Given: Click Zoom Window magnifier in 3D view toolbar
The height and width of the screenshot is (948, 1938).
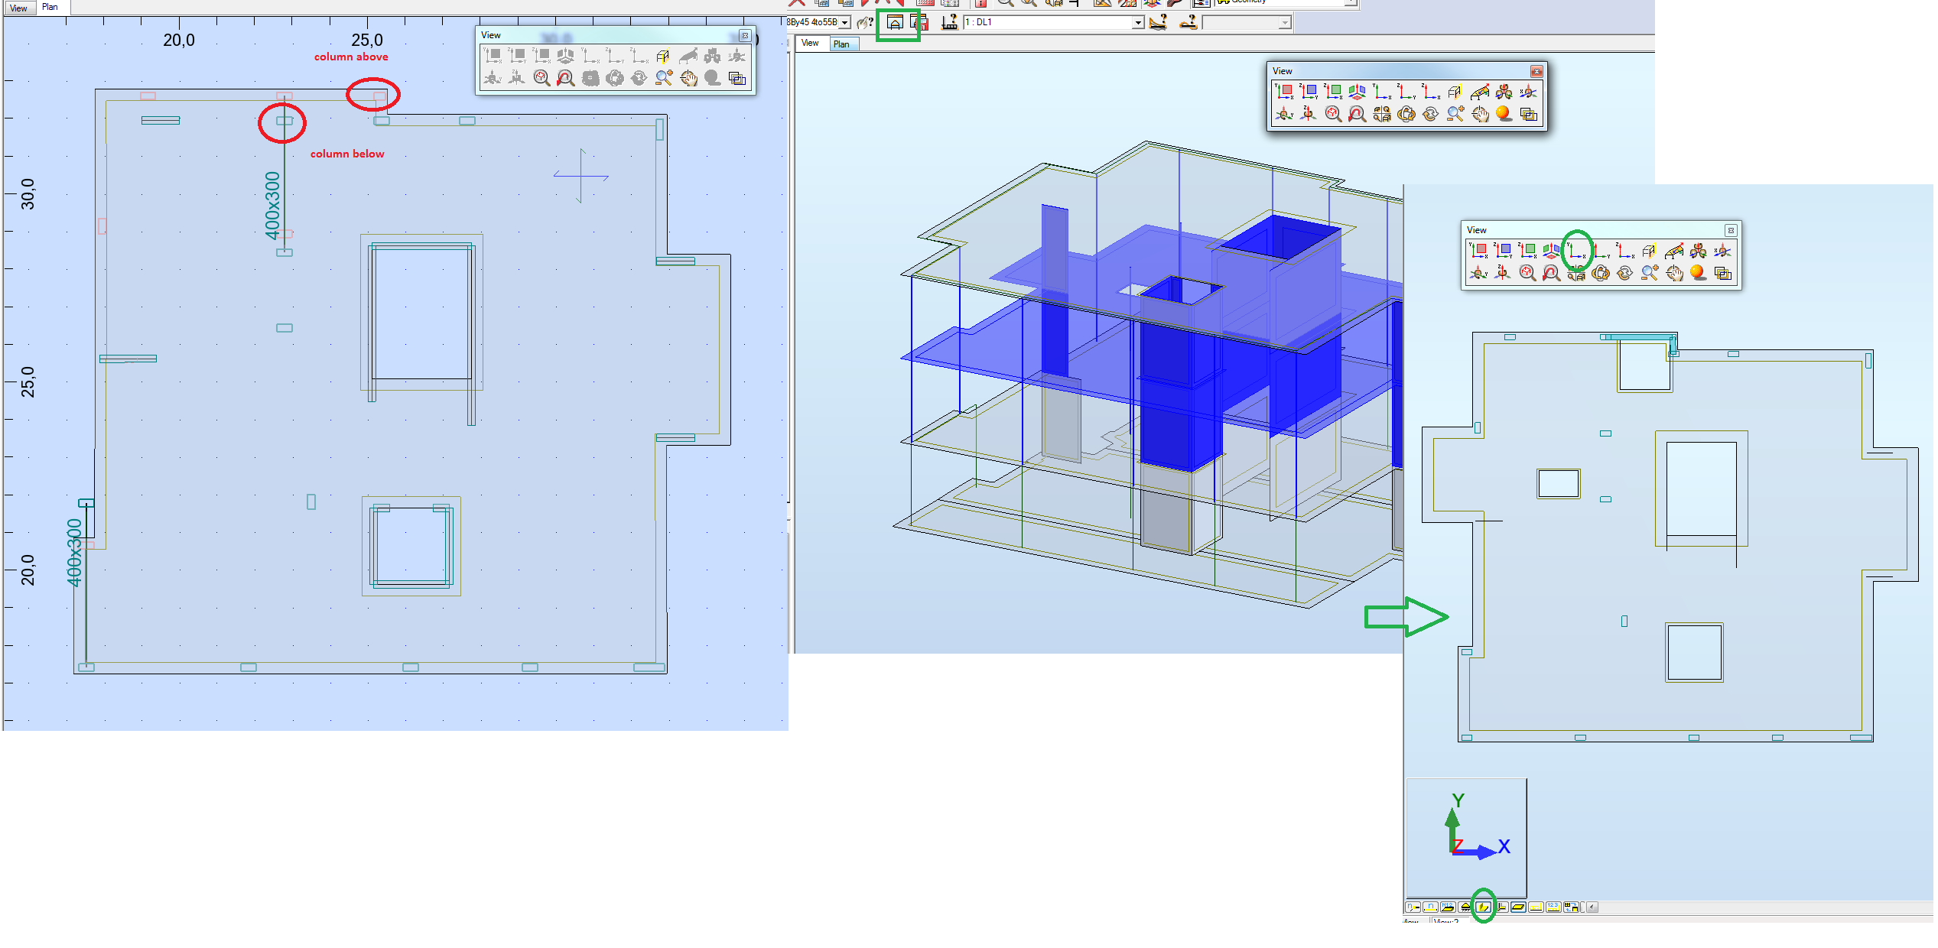Looking at the screenshot, I should point(1455,114).
